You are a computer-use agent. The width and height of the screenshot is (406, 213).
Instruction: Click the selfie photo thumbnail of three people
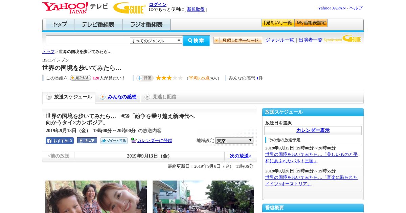pos(96,197)
